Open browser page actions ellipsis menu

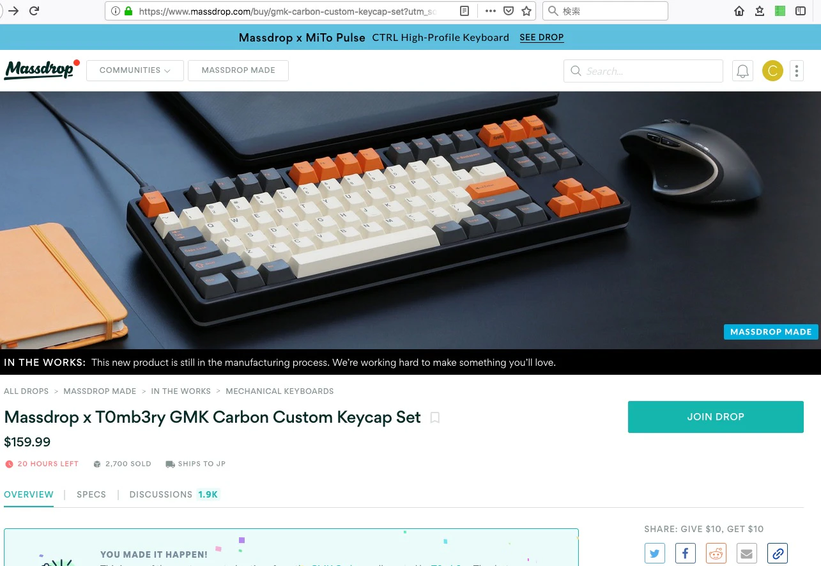pyautogui.click(x=491, y=11)
